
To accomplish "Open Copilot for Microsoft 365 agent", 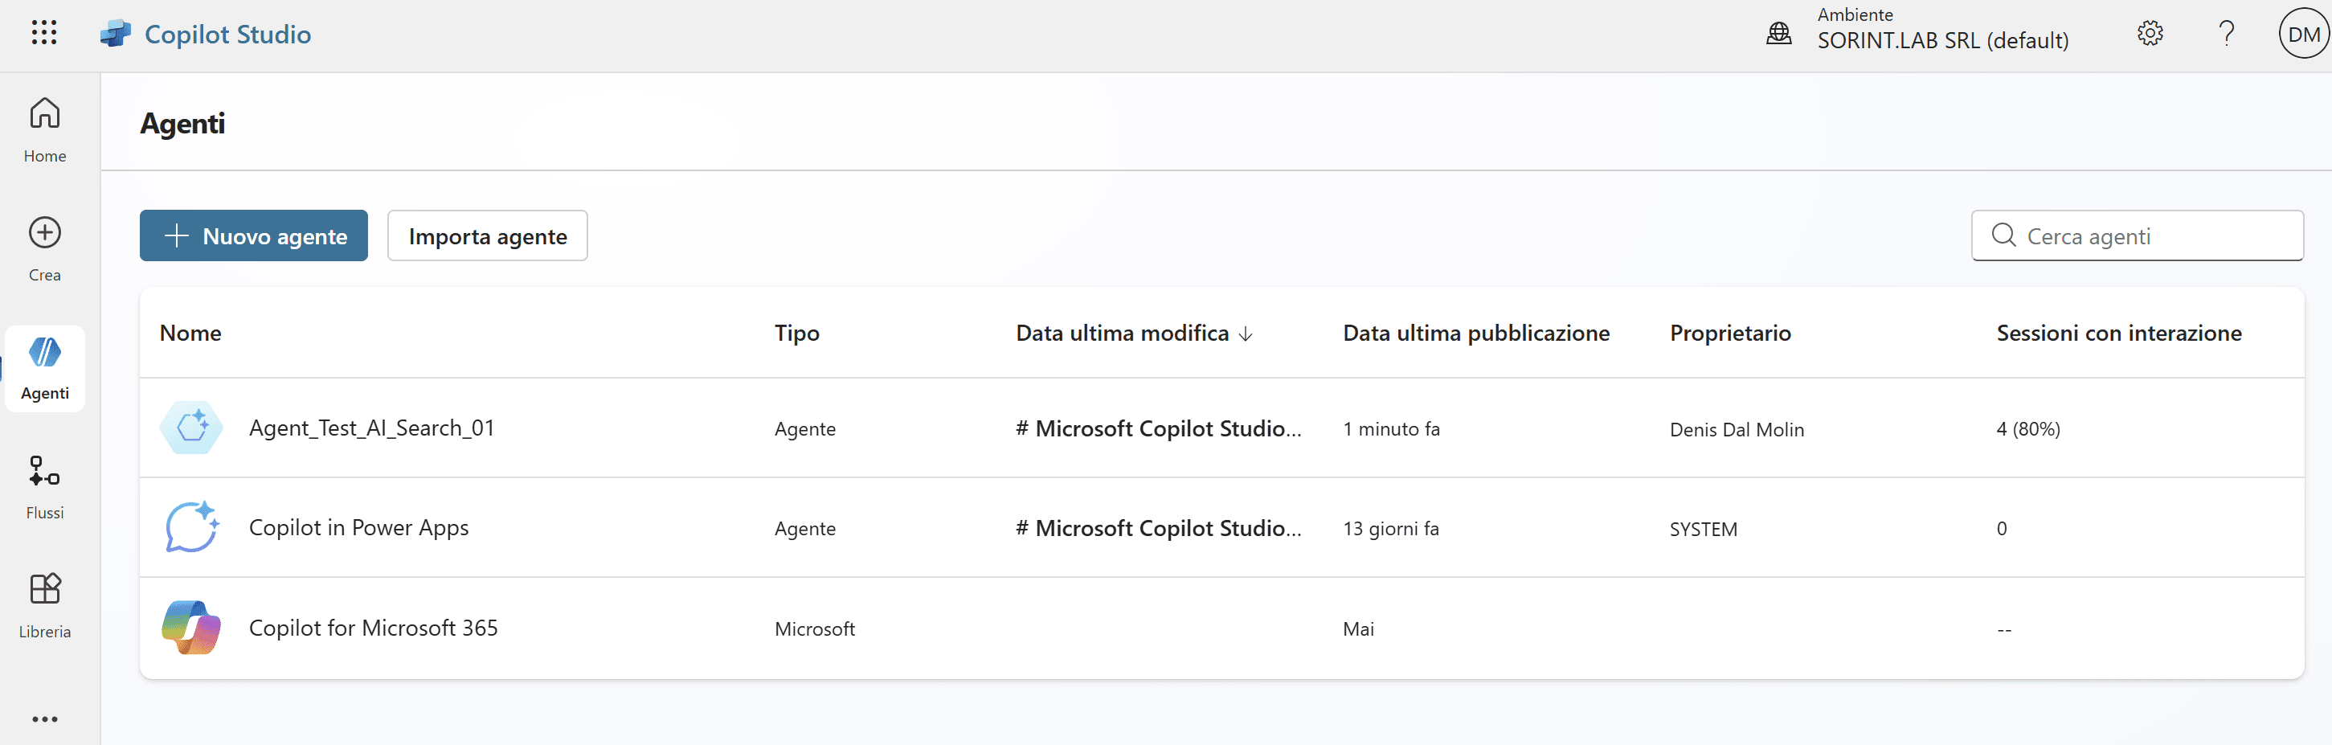I will [x=373, y=628].
